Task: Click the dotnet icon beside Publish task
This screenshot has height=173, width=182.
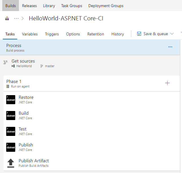Action: (x=11, y=147)
